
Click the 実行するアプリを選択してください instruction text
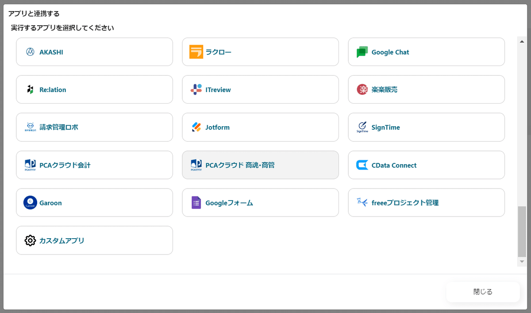point(62,28)
